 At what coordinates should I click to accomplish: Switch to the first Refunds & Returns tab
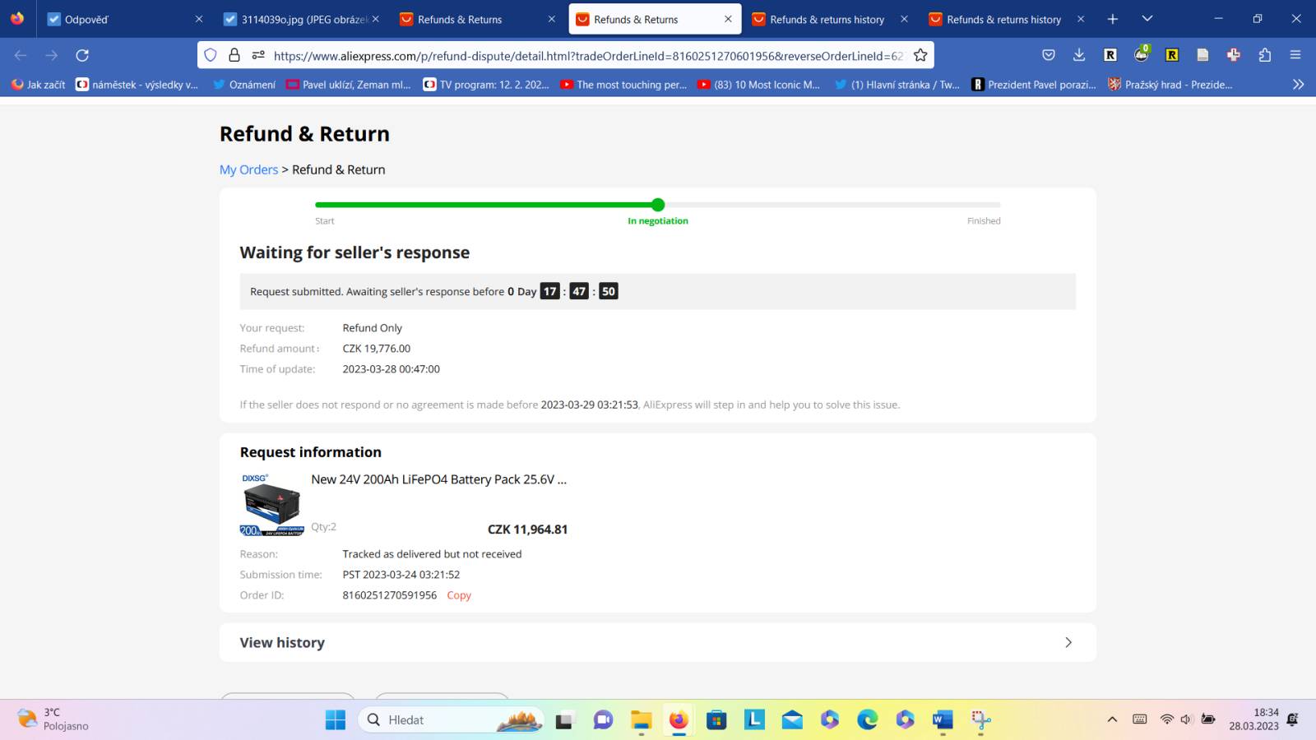478,19
